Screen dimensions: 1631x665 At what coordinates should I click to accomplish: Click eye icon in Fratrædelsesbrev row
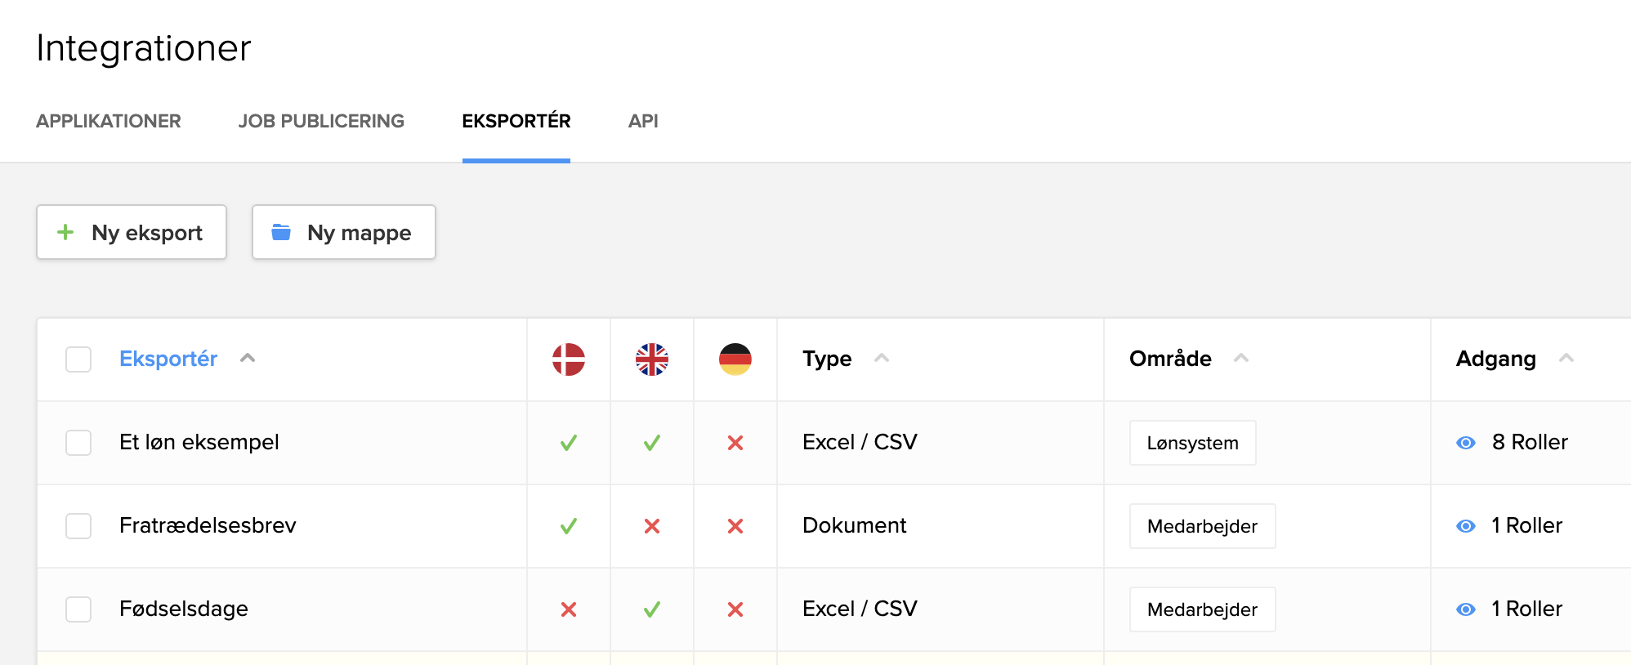(x=1466, y=526)
